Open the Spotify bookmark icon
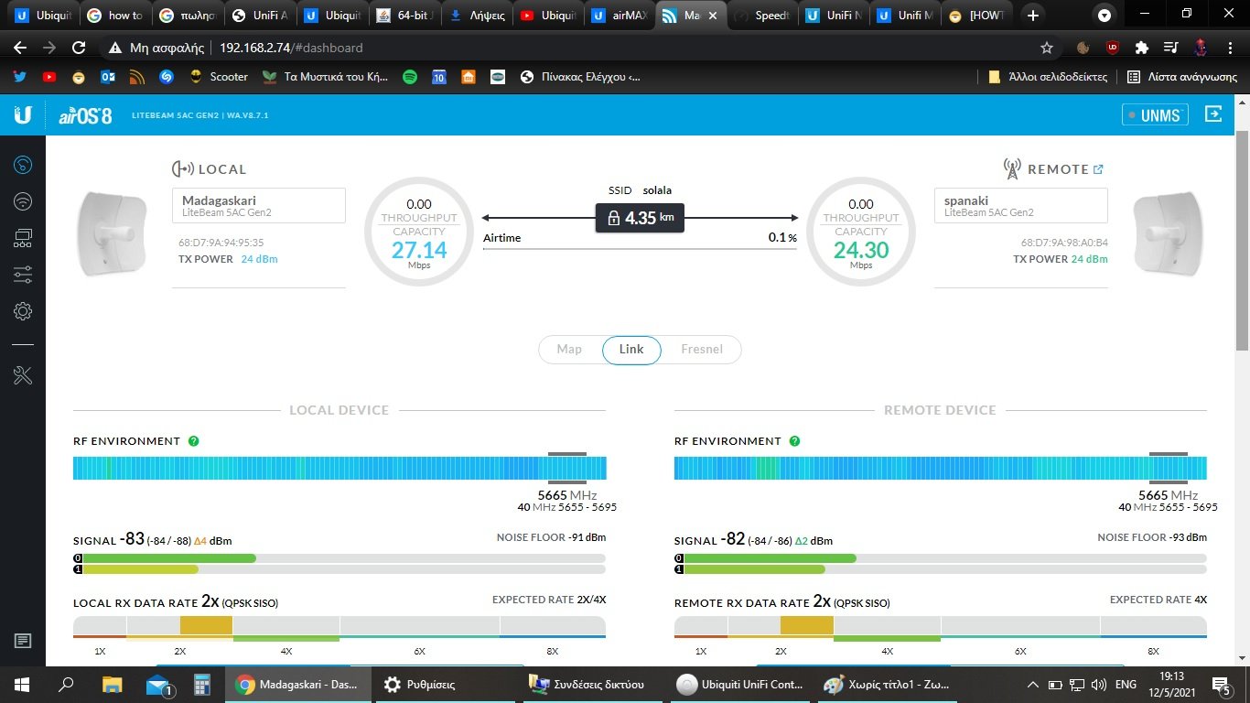The height and width of the screenshot is (703, 1250). click(410, 77)
